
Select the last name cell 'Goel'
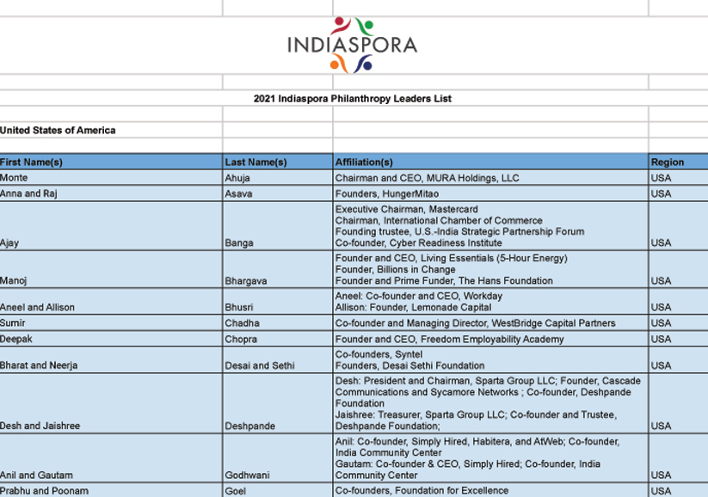point(278,490)
